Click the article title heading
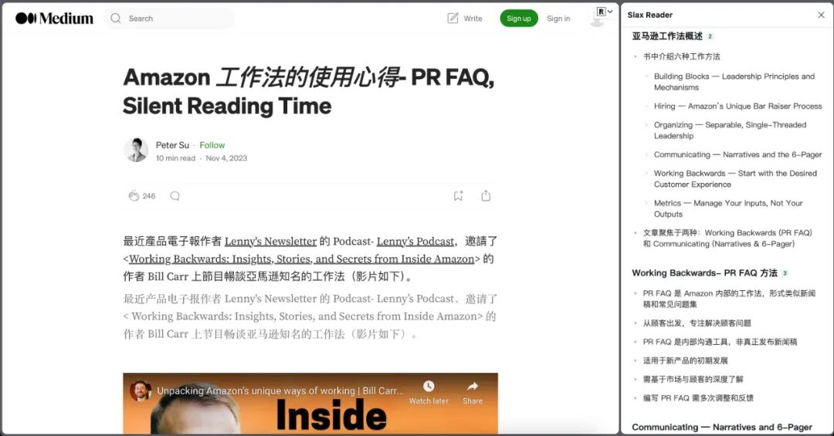The height and width of the screenshot is (436, 834). (308, 92)
